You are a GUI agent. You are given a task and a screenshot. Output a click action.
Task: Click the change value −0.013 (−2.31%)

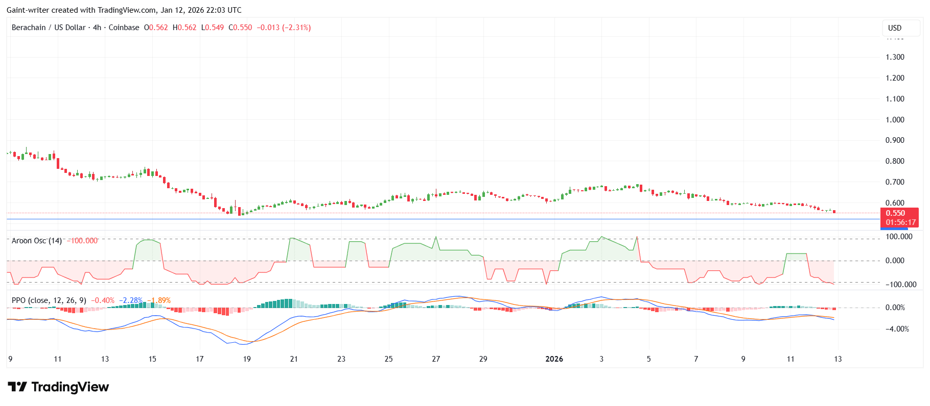284,28
